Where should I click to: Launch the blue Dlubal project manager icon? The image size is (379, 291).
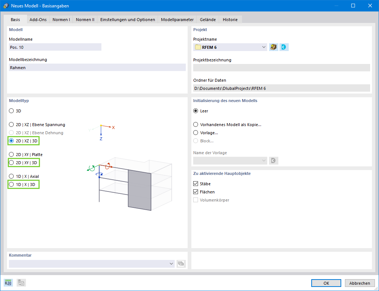point(284,47)
